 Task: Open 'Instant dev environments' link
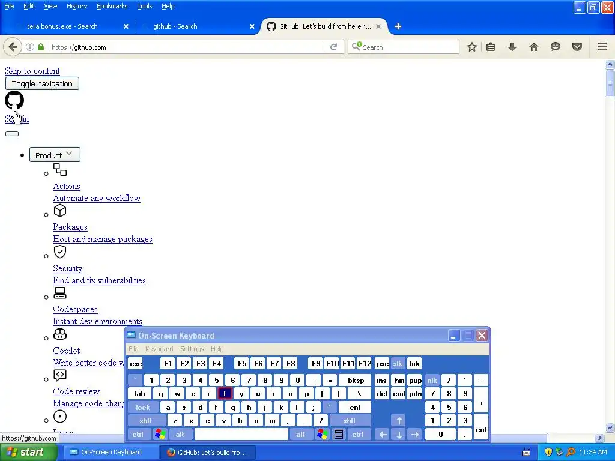[97, 322]
